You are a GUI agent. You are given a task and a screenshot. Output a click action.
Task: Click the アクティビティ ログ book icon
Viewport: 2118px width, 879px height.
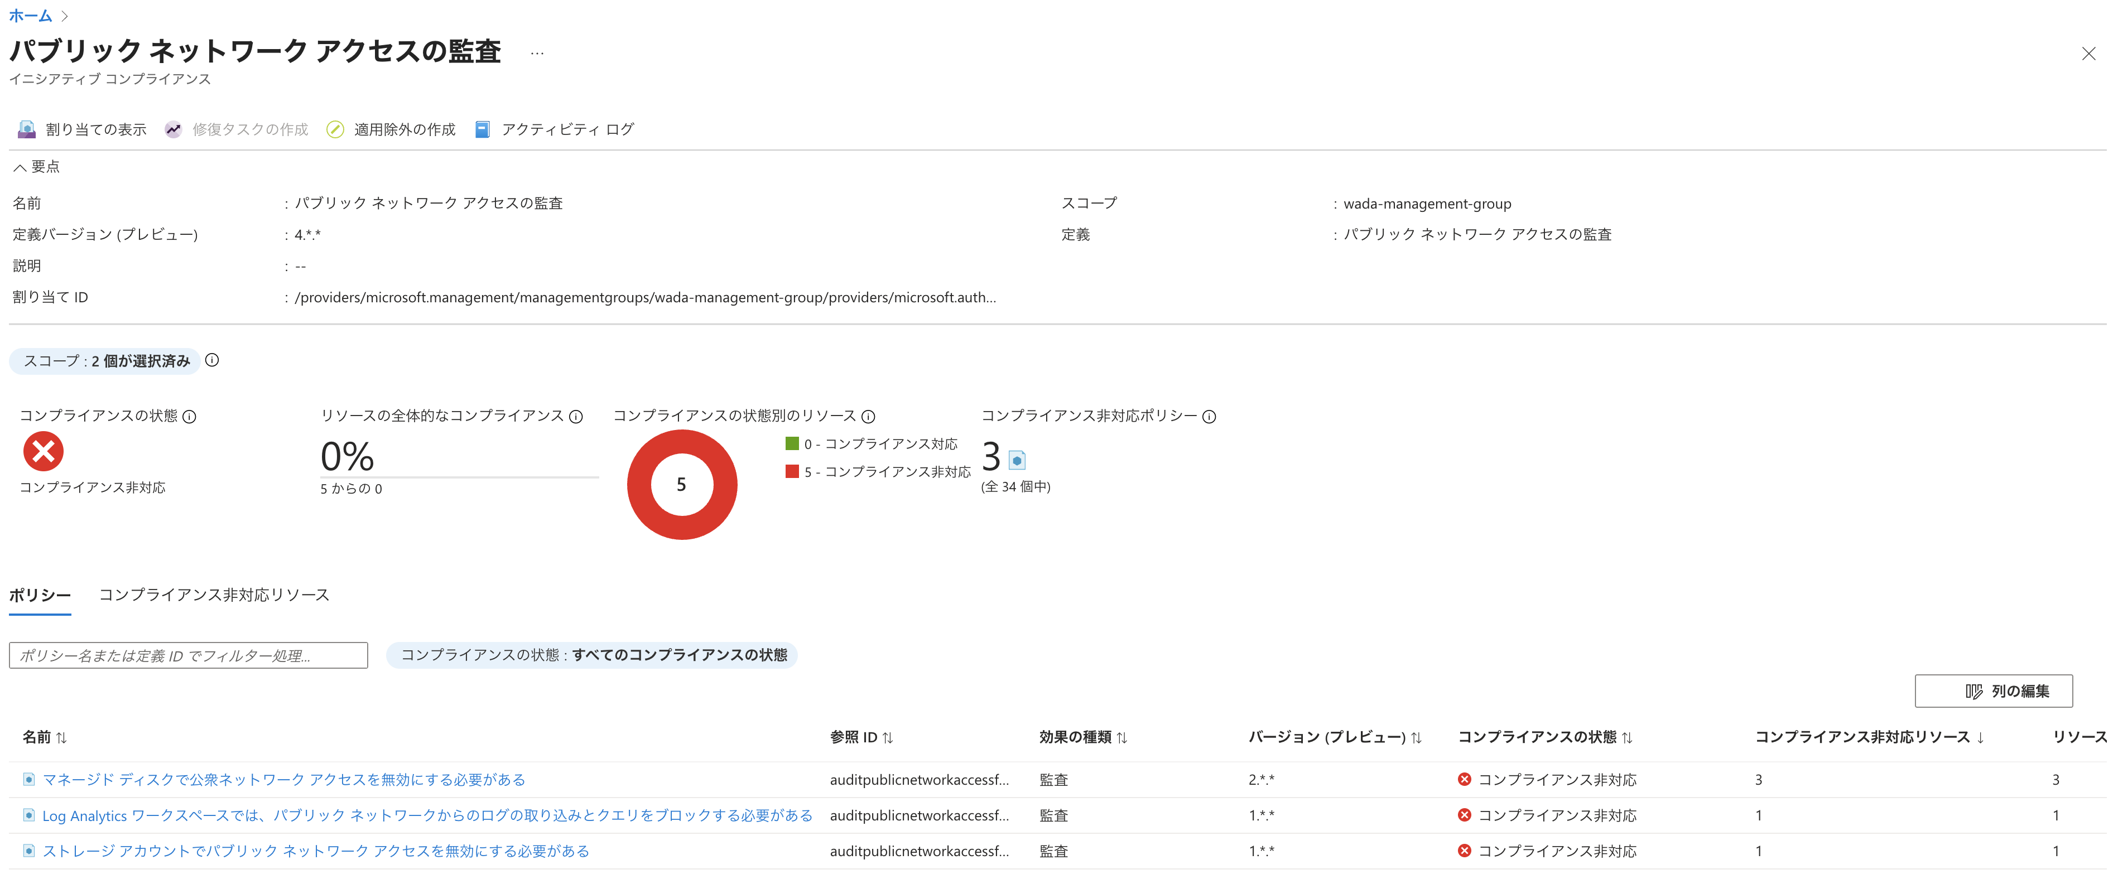click(x=483, y=129)
